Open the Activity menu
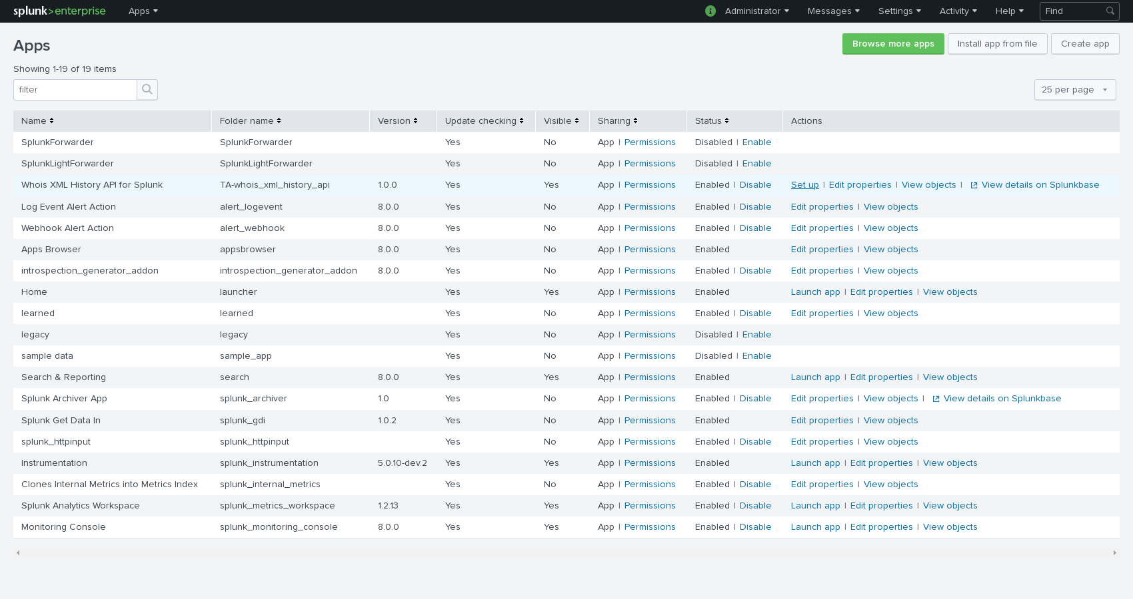Viewport: 1133px width, 599px height. [958, 11]
